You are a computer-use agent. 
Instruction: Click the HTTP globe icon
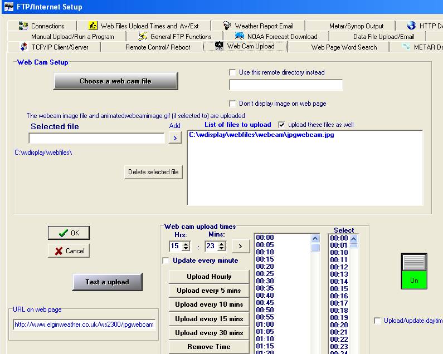(x=411, y=26)
